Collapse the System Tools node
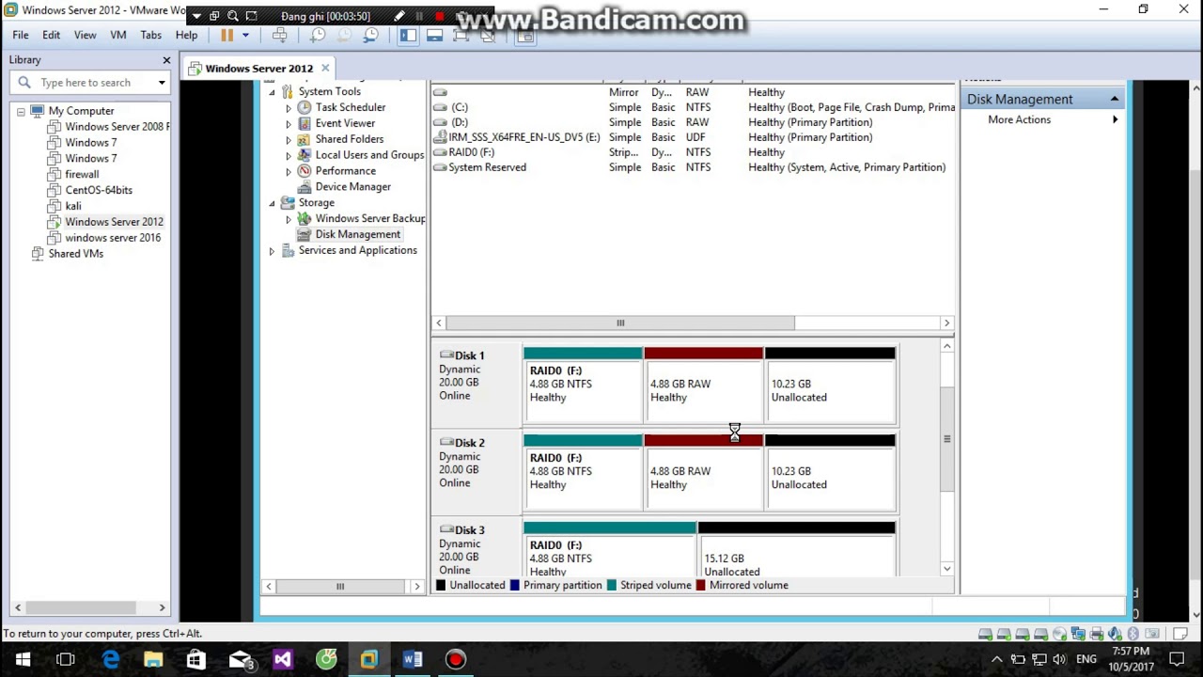The image size is (1203, 677). 272,92
